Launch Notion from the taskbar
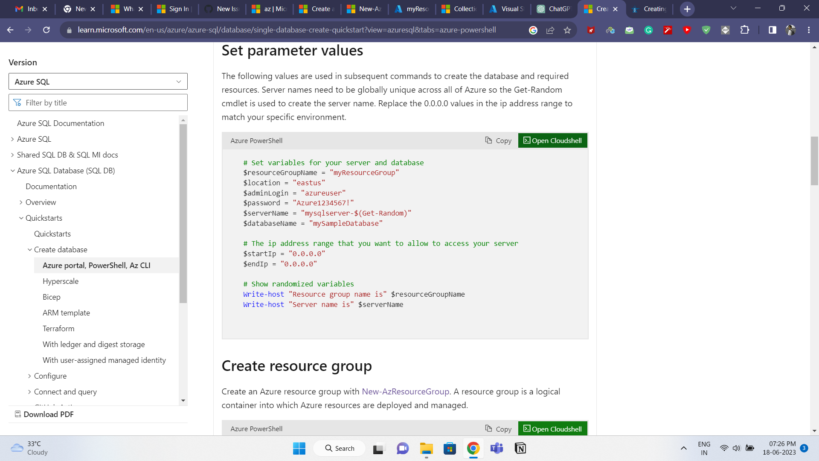Screen dimensions: 819x461 click(x=520, y=448)
